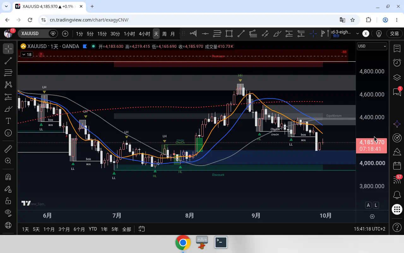404x253 pixels.
Task: Open chats panel with notification badge
Action: [397, 92]
